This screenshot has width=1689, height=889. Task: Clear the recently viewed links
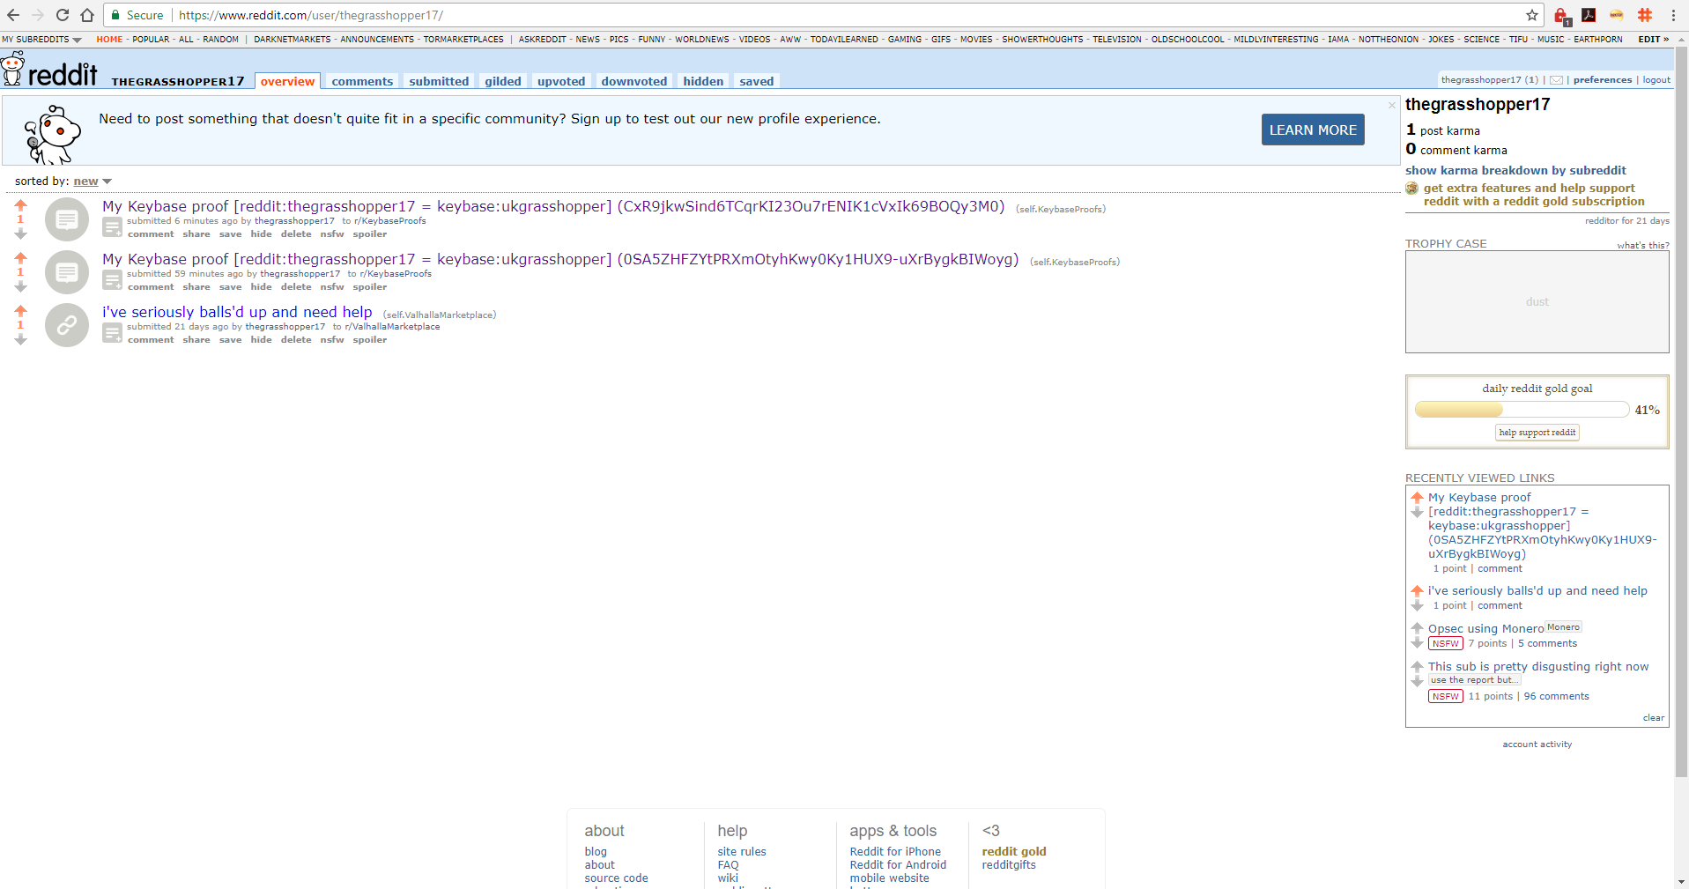pyautogui.click(x=1654, y=718)
